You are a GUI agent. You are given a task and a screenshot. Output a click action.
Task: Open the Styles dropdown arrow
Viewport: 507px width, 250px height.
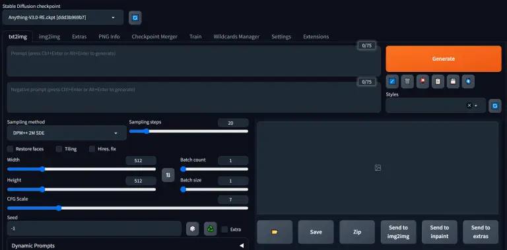(x=476, y=106)
